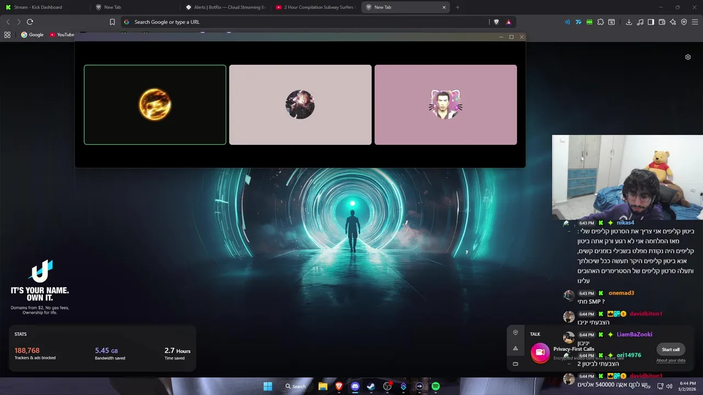Select the pink cat-ears avatar card
Screen dimensions: 703x395
pyautogui.click(x=445, y=105)
